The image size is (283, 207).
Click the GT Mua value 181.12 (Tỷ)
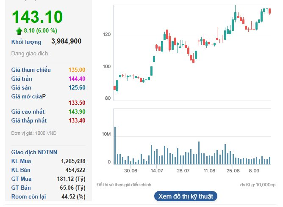coord(70,179)
